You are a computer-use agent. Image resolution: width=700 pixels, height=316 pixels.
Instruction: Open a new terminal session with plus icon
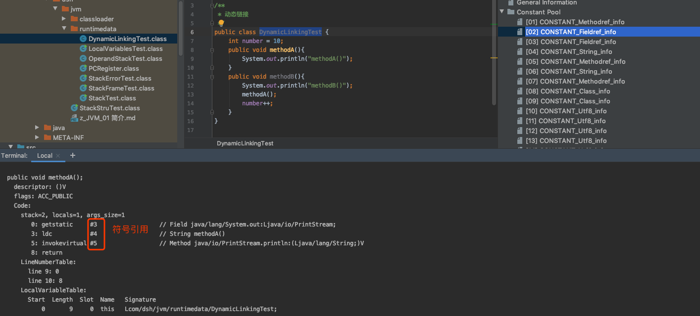coord(73,155)
